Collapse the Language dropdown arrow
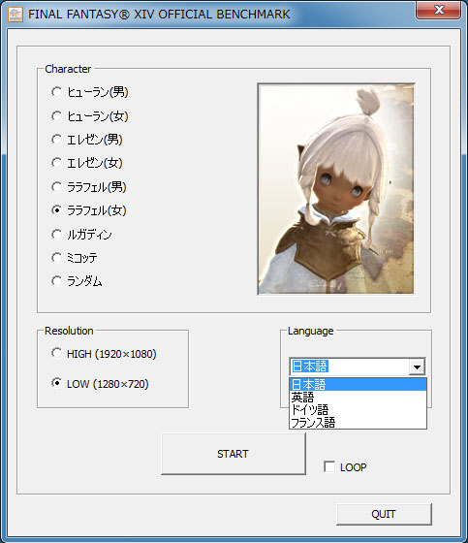Viewport: 468px width, 543px height. [417, 367]
